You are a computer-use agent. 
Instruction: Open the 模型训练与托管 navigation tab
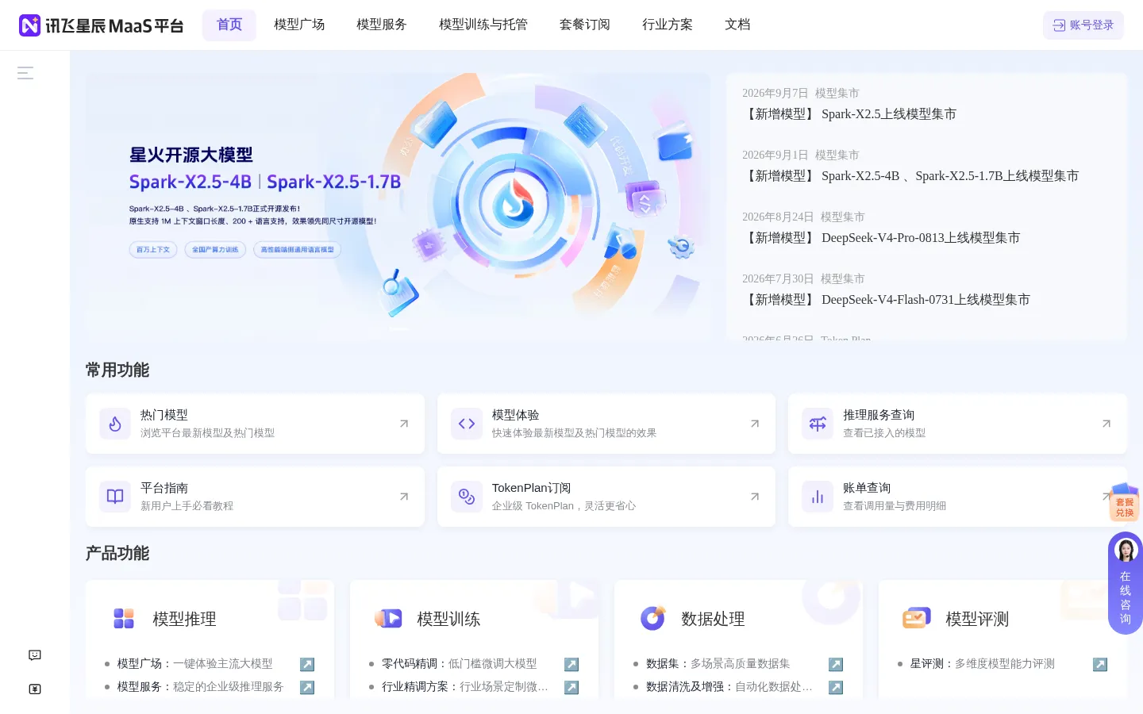tap(483, 25)
